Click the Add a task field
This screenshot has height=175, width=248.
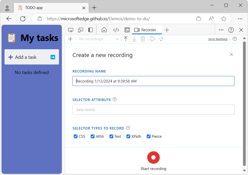32,57
